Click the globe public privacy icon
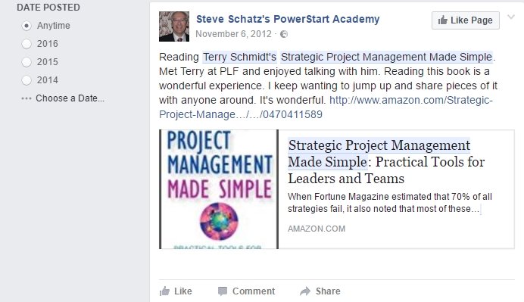 tap(284, 34)
